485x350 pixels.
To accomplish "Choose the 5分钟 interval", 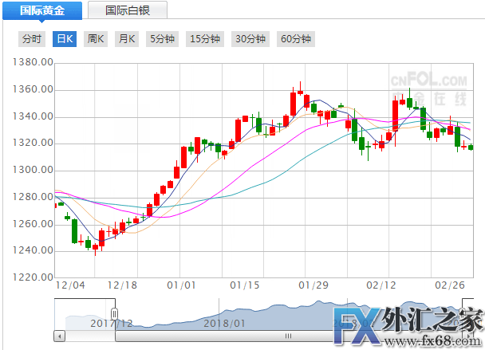I will point(160,39).
